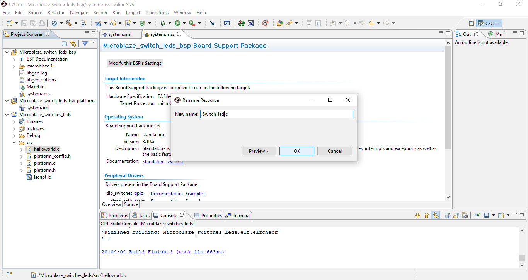The image size is (528, 280).
Task: Switch to the Source tab of system.mss
Action: pyautogui.click(x=131, y=204)
